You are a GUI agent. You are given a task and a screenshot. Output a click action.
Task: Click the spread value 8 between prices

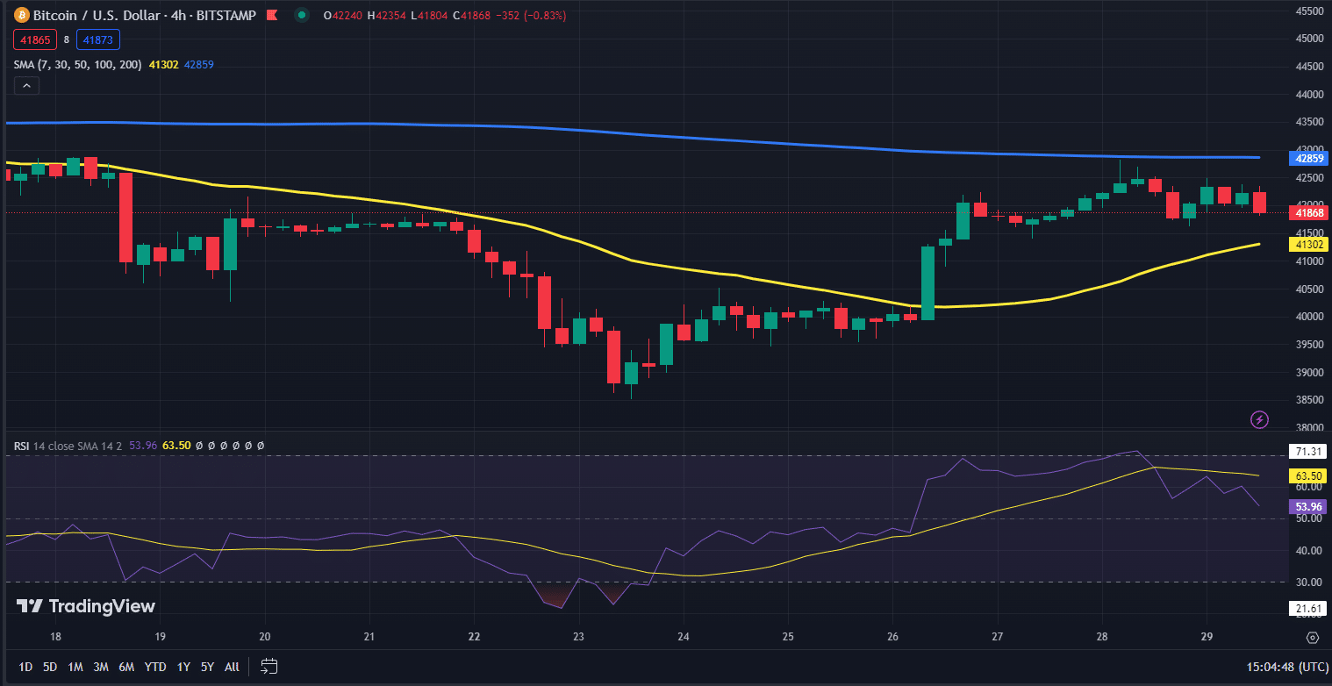67,39
